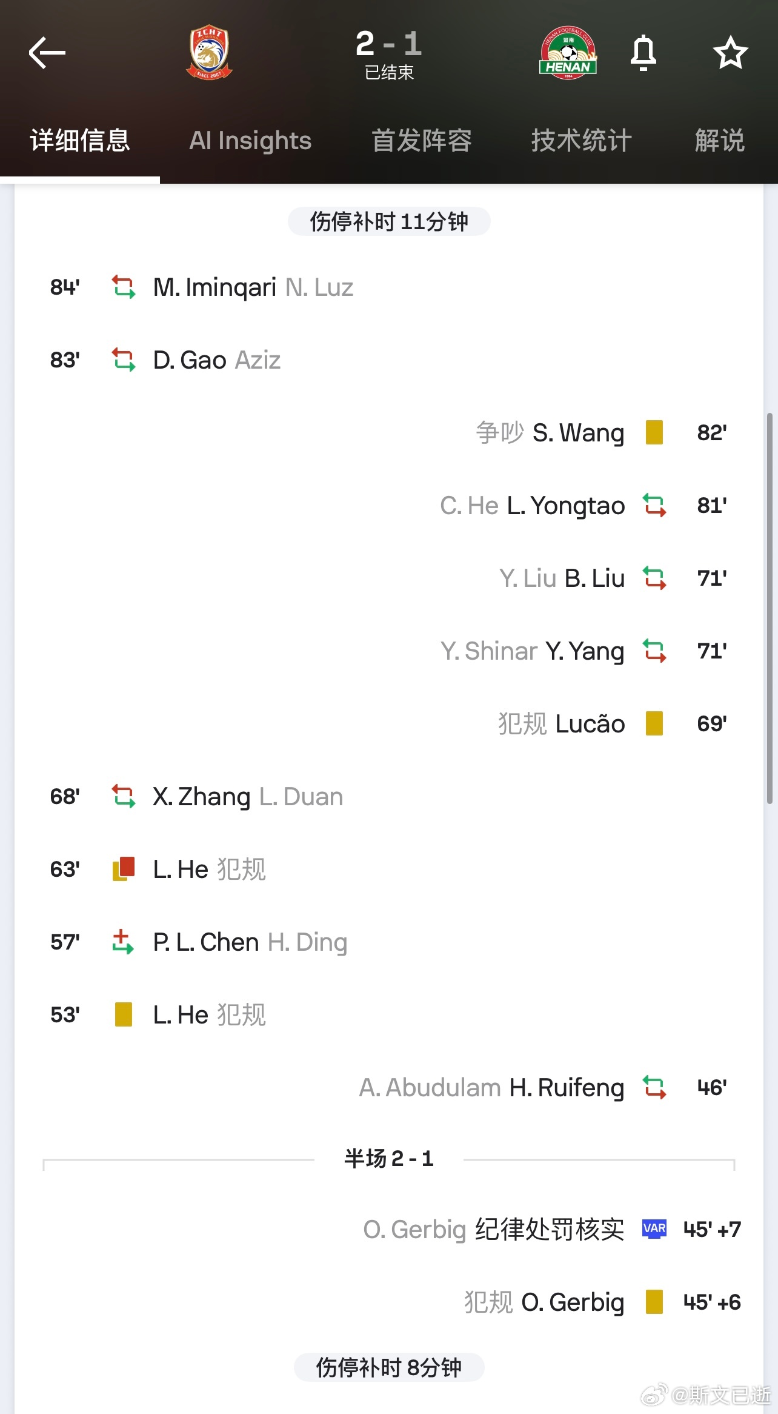Click the 2 - 1 final score
Viewport: 778px width, 1414px height.
[x=389, y=44]
